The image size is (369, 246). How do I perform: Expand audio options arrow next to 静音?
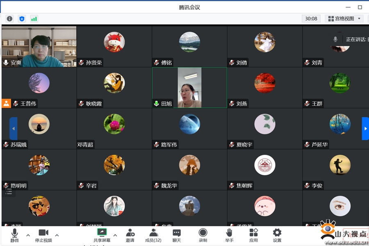[x=28, y=235]
